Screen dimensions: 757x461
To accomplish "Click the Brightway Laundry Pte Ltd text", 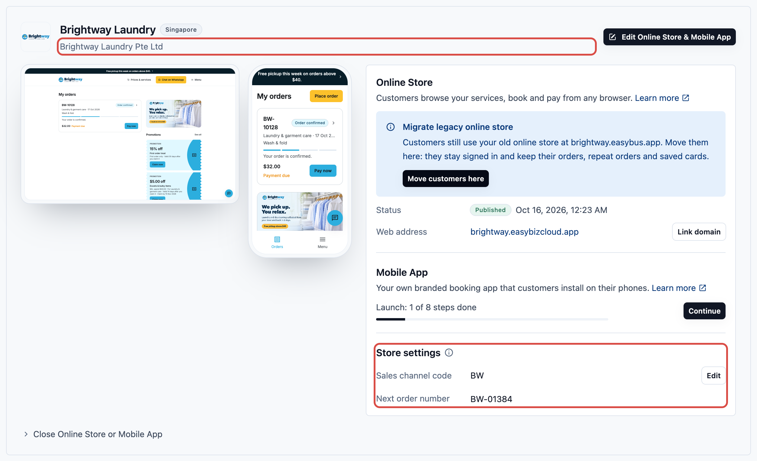I will (x=111, y=47).
